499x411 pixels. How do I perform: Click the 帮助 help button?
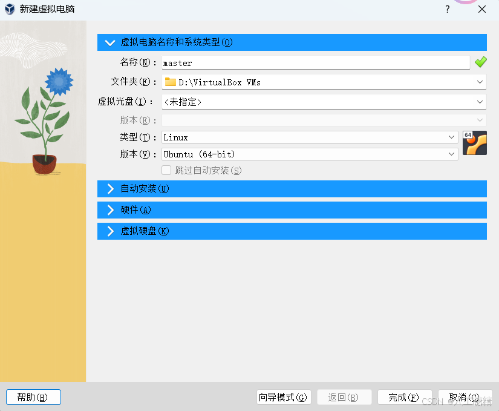(33, 397)
